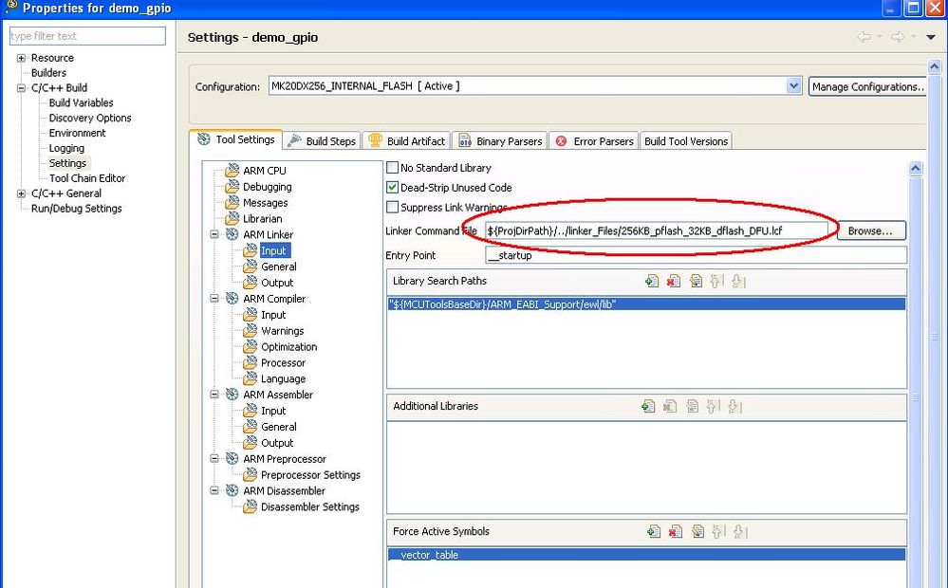Move the Library Search Paths entry up

(x=717, y=281)
